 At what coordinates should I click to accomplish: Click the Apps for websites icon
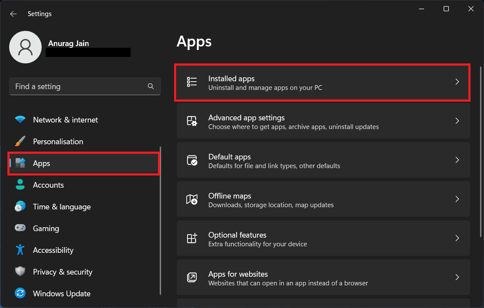click(x=191, y=277)
